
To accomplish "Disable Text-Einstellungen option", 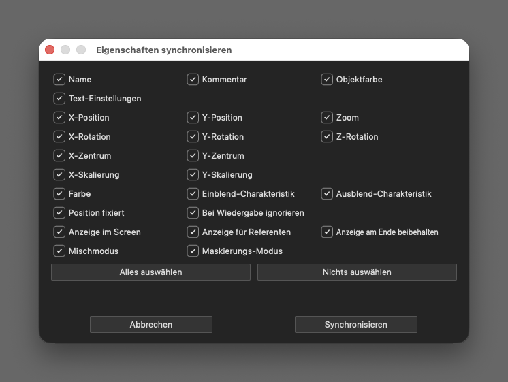I will (x=59, y=99).
